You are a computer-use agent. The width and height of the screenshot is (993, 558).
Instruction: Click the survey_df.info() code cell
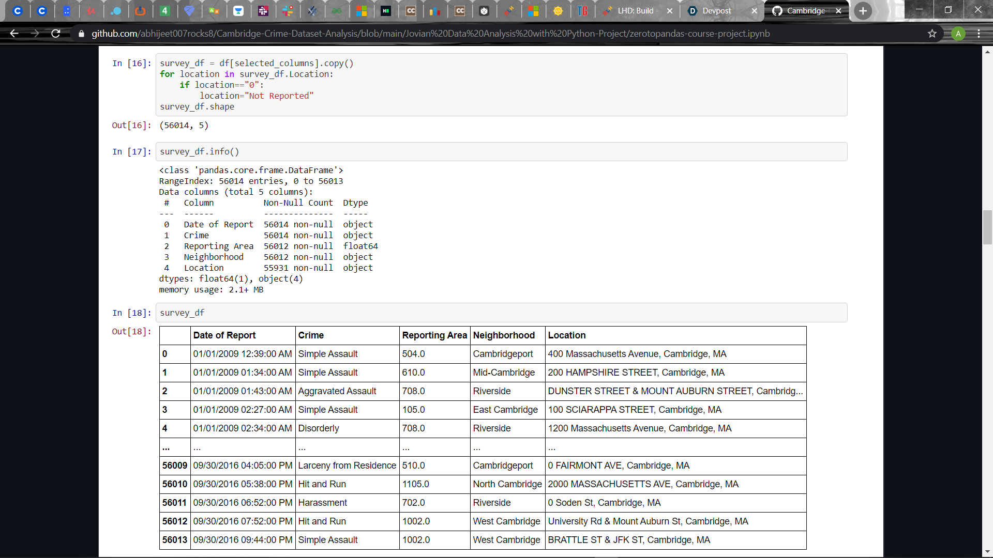click(501, 152)
